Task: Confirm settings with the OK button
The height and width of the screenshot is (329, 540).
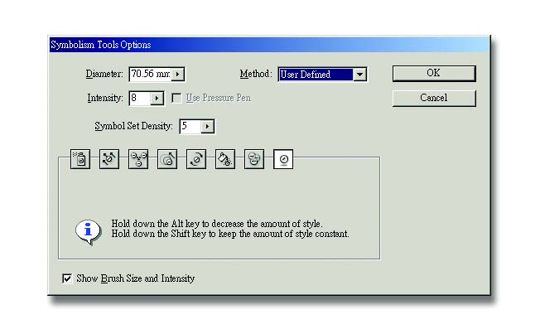Action: click(x=434, y=74)
